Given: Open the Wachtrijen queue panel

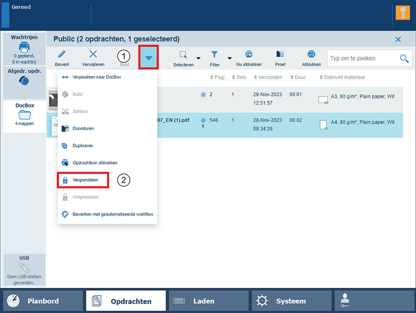Looking at the screenshot, I should [x=24, y=49].
